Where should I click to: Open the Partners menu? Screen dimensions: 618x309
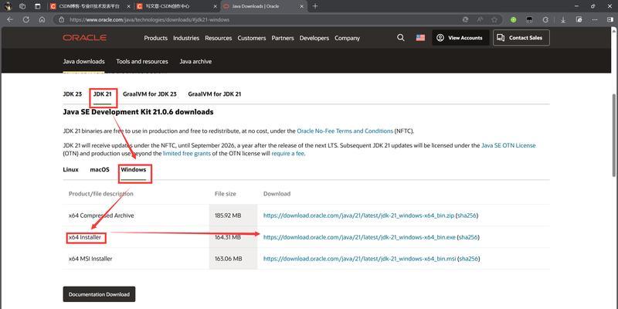[x=283, y=38]
